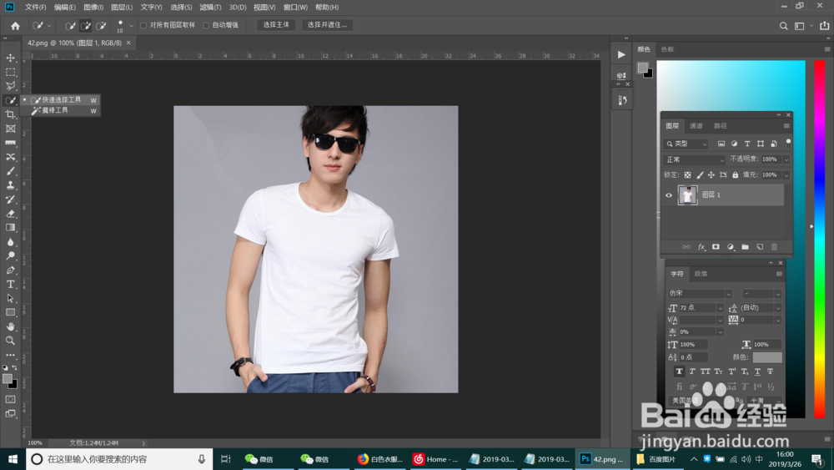Switch to the 色板 tab
The height and width of the screenshot is (470, 834).
click(667, 49)
